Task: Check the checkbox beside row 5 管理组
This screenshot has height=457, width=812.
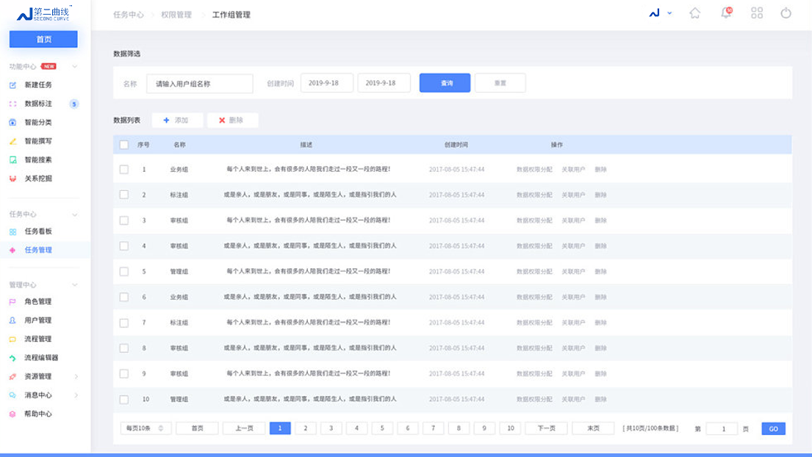Action: pos(124,271)
